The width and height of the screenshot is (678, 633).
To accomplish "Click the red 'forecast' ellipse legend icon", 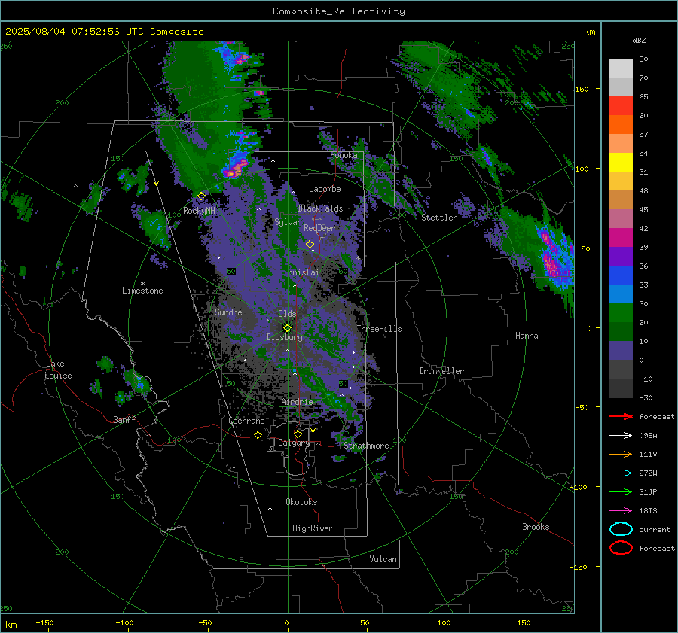I will coord(621,548).
